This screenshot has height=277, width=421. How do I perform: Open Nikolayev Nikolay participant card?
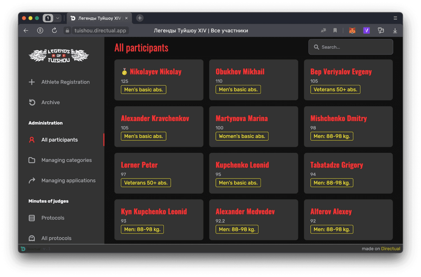tap(159, 80)
